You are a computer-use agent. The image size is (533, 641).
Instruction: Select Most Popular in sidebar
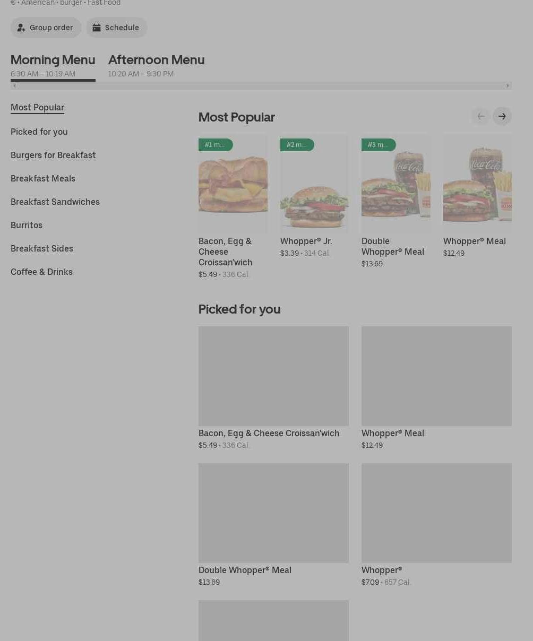point(37,107)
